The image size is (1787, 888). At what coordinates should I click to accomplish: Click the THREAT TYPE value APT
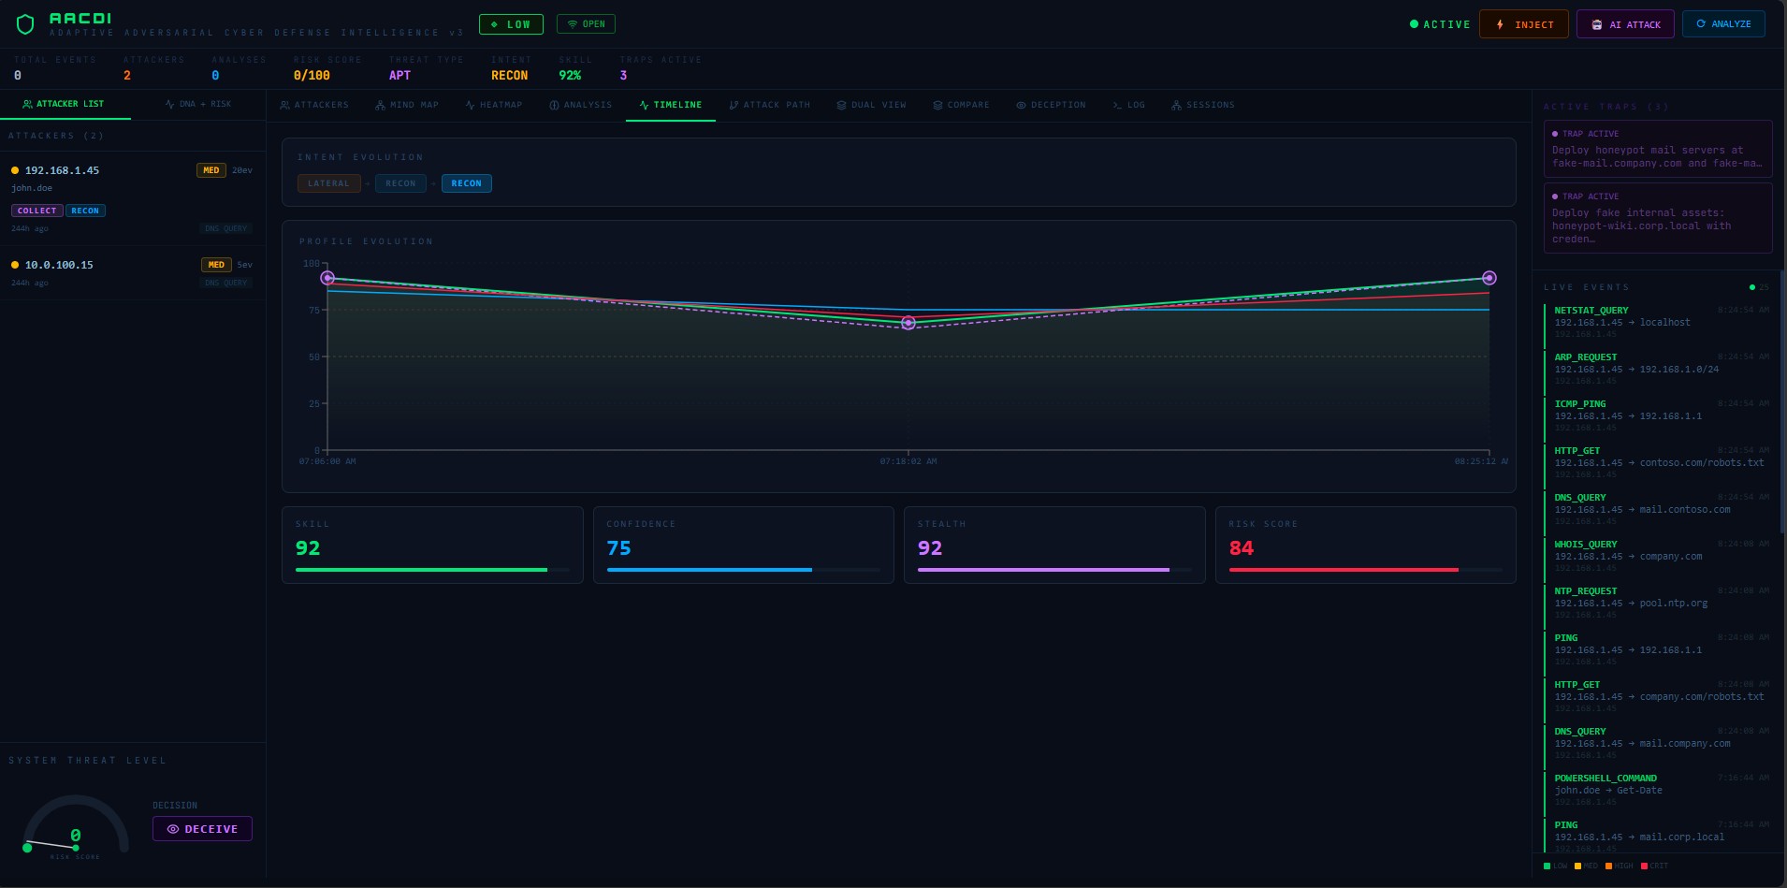400,76
